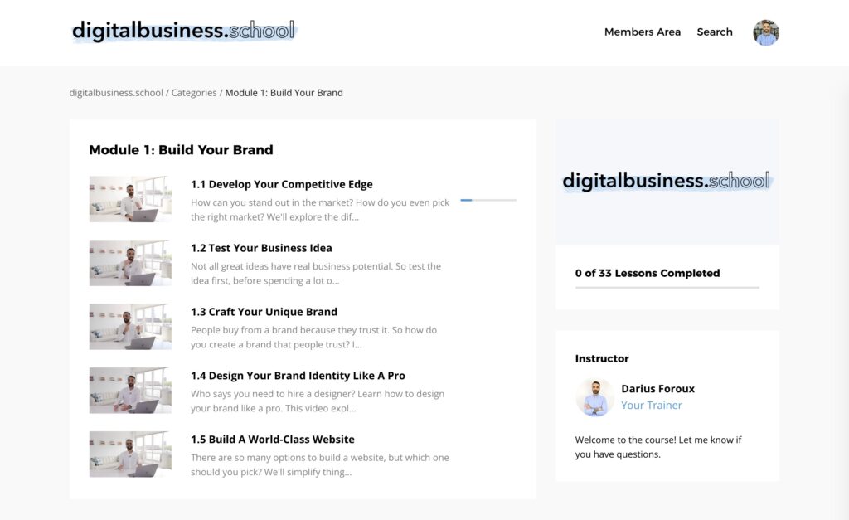
Task: Open lesson title 1.1 Develop Your Competitive Edge
Action: click(x=282, y=184)
